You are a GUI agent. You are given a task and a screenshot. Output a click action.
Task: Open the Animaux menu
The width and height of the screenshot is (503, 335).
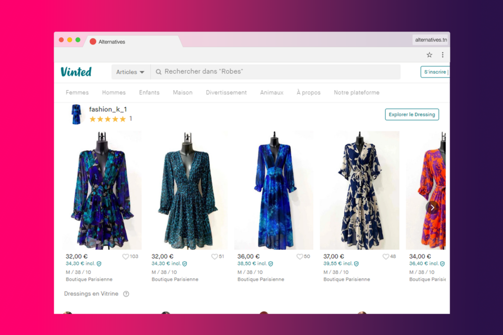[x=272, y=93]
